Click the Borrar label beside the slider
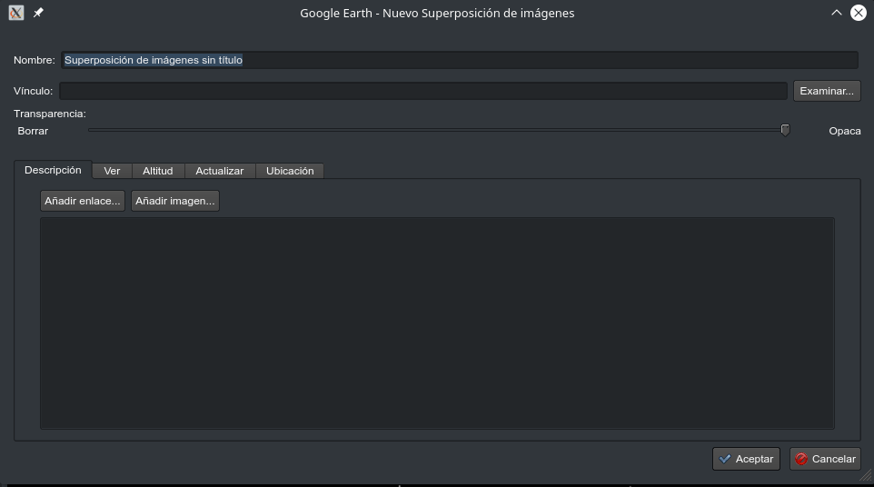 [x=33, y=131]
